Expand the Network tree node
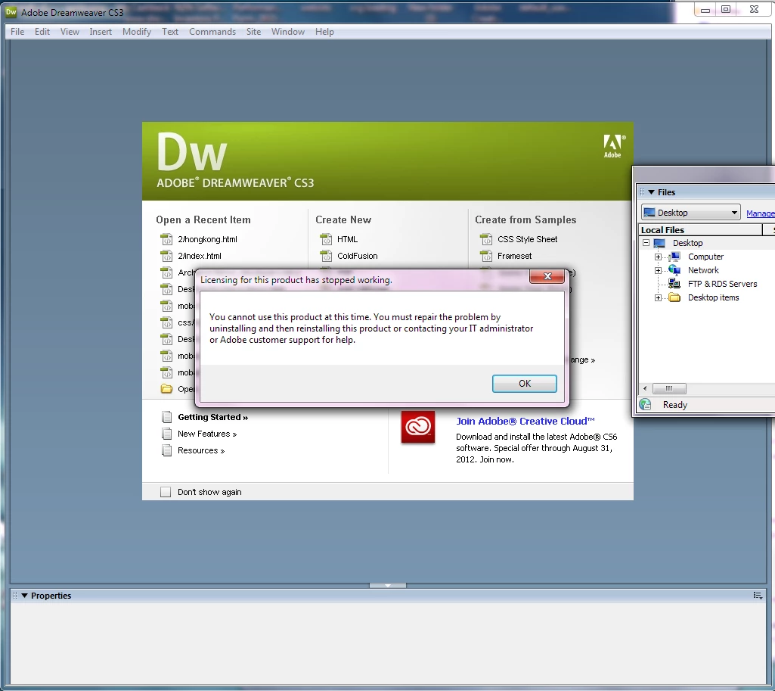This screenshot has width=775, height=691. pos(658,270)
